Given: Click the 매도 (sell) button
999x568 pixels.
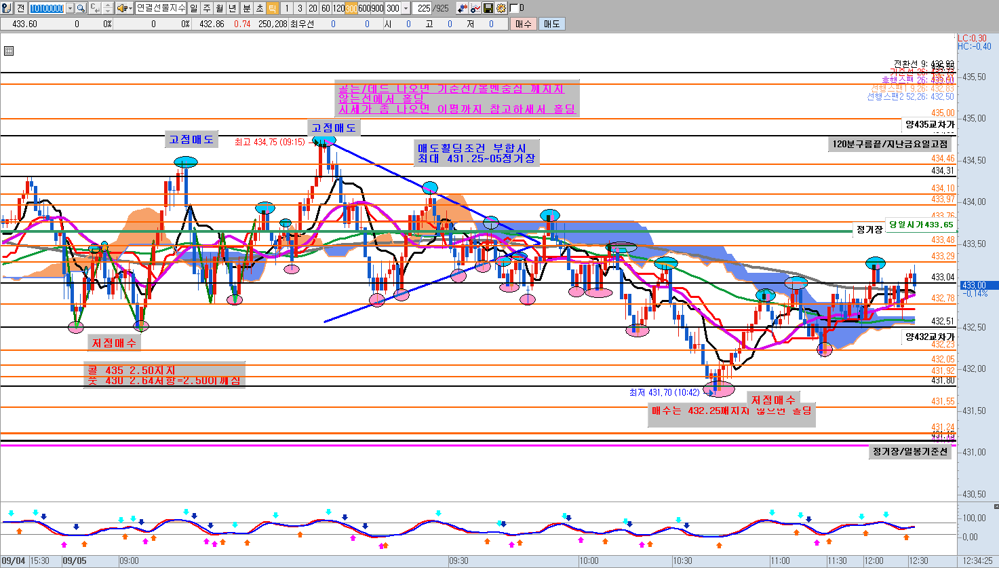Looking at the screenshot, I should coord(551,24).
